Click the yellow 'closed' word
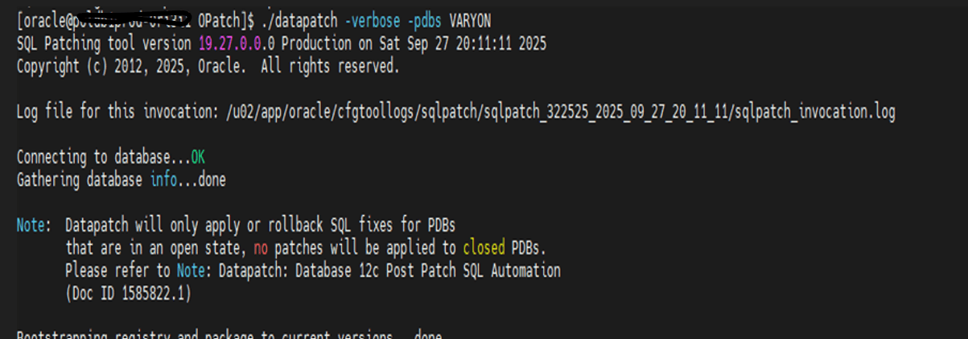Image resolution: width=968 pixels, height=339 pixels. click(484, 248)
